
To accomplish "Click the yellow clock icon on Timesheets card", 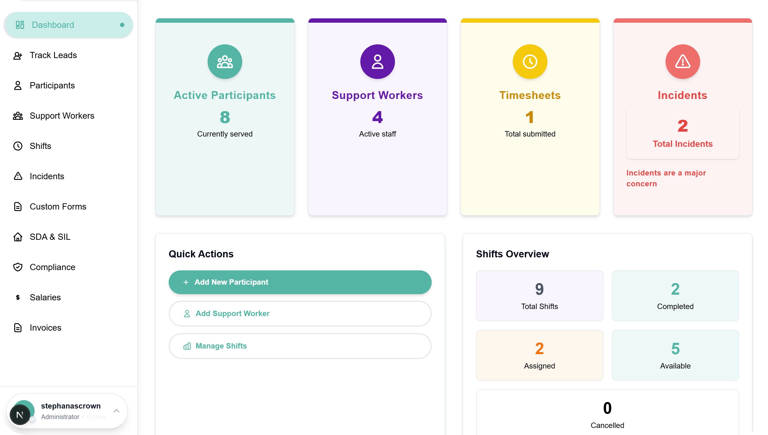I will pos(530,62).
